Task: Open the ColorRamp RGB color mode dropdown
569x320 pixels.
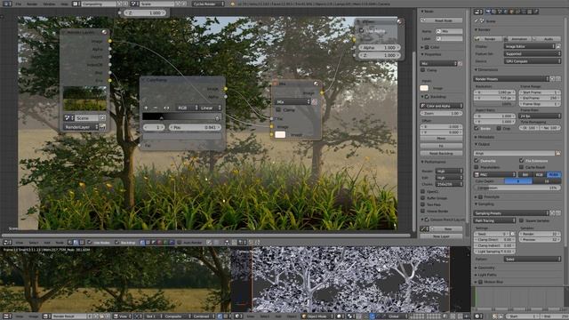Action: tap(187, 108)
